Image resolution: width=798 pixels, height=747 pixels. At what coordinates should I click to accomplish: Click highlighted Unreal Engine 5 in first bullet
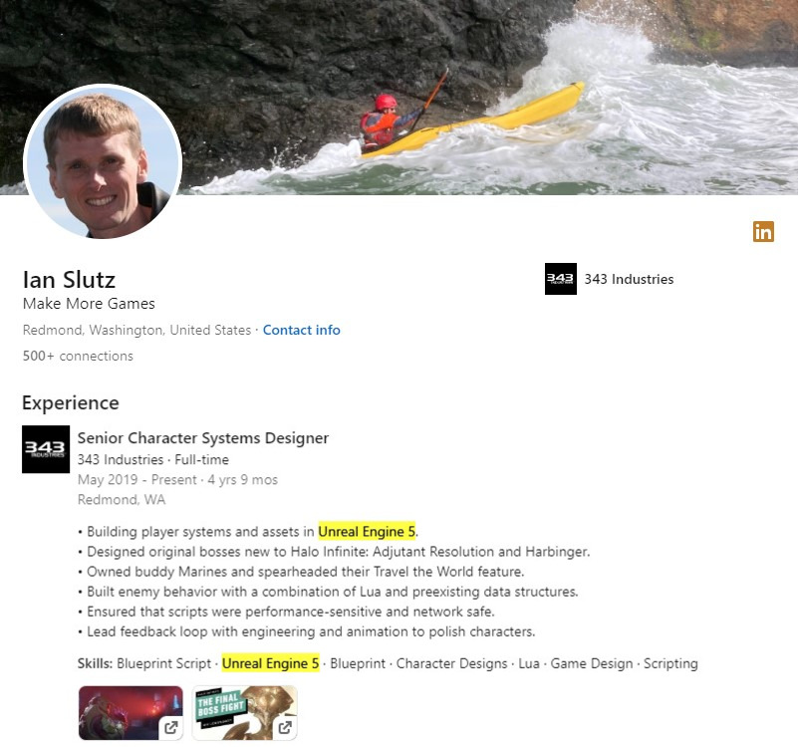pyautogui.click(x=367, y=532)
